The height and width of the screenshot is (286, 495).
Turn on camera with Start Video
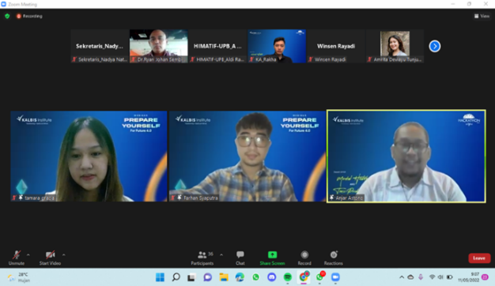(50, 258)
